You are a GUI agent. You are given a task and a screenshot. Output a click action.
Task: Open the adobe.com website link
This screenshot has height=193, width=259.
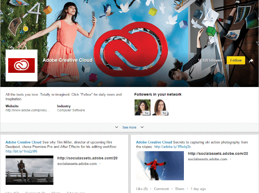28,110
